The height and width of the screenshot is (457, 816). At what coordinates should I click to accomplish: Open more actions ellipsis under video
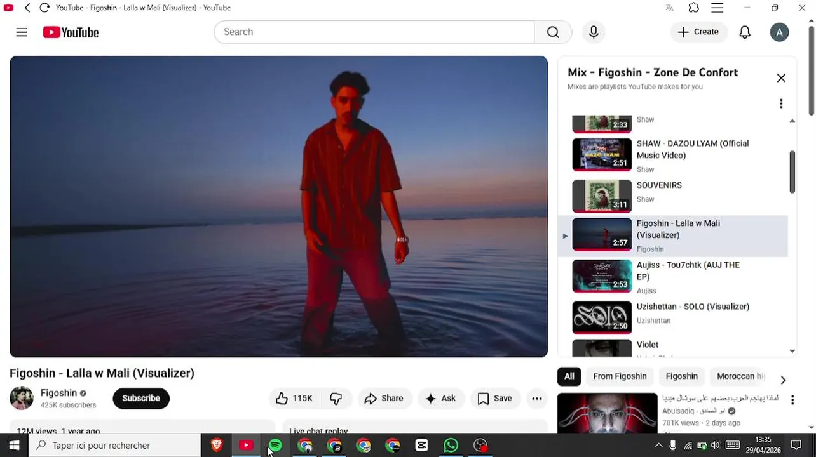click(537, 398)
